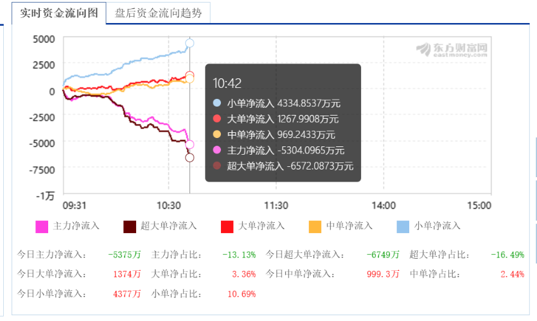Switch to the 实时资金流向图 tab

(58, 13)
